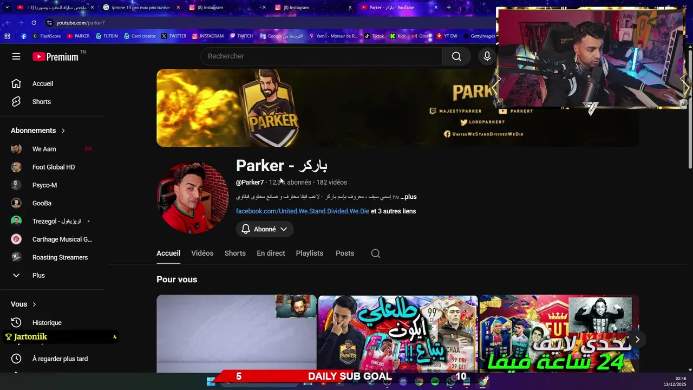Open the Card creator bookmark
Image resolution: width=693 pixels, height=390 pixels.
pos(140,36)
